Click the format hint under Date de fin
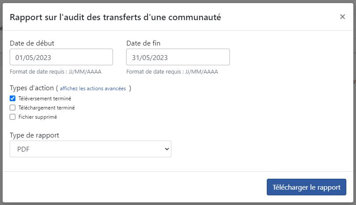 [172, 72]
